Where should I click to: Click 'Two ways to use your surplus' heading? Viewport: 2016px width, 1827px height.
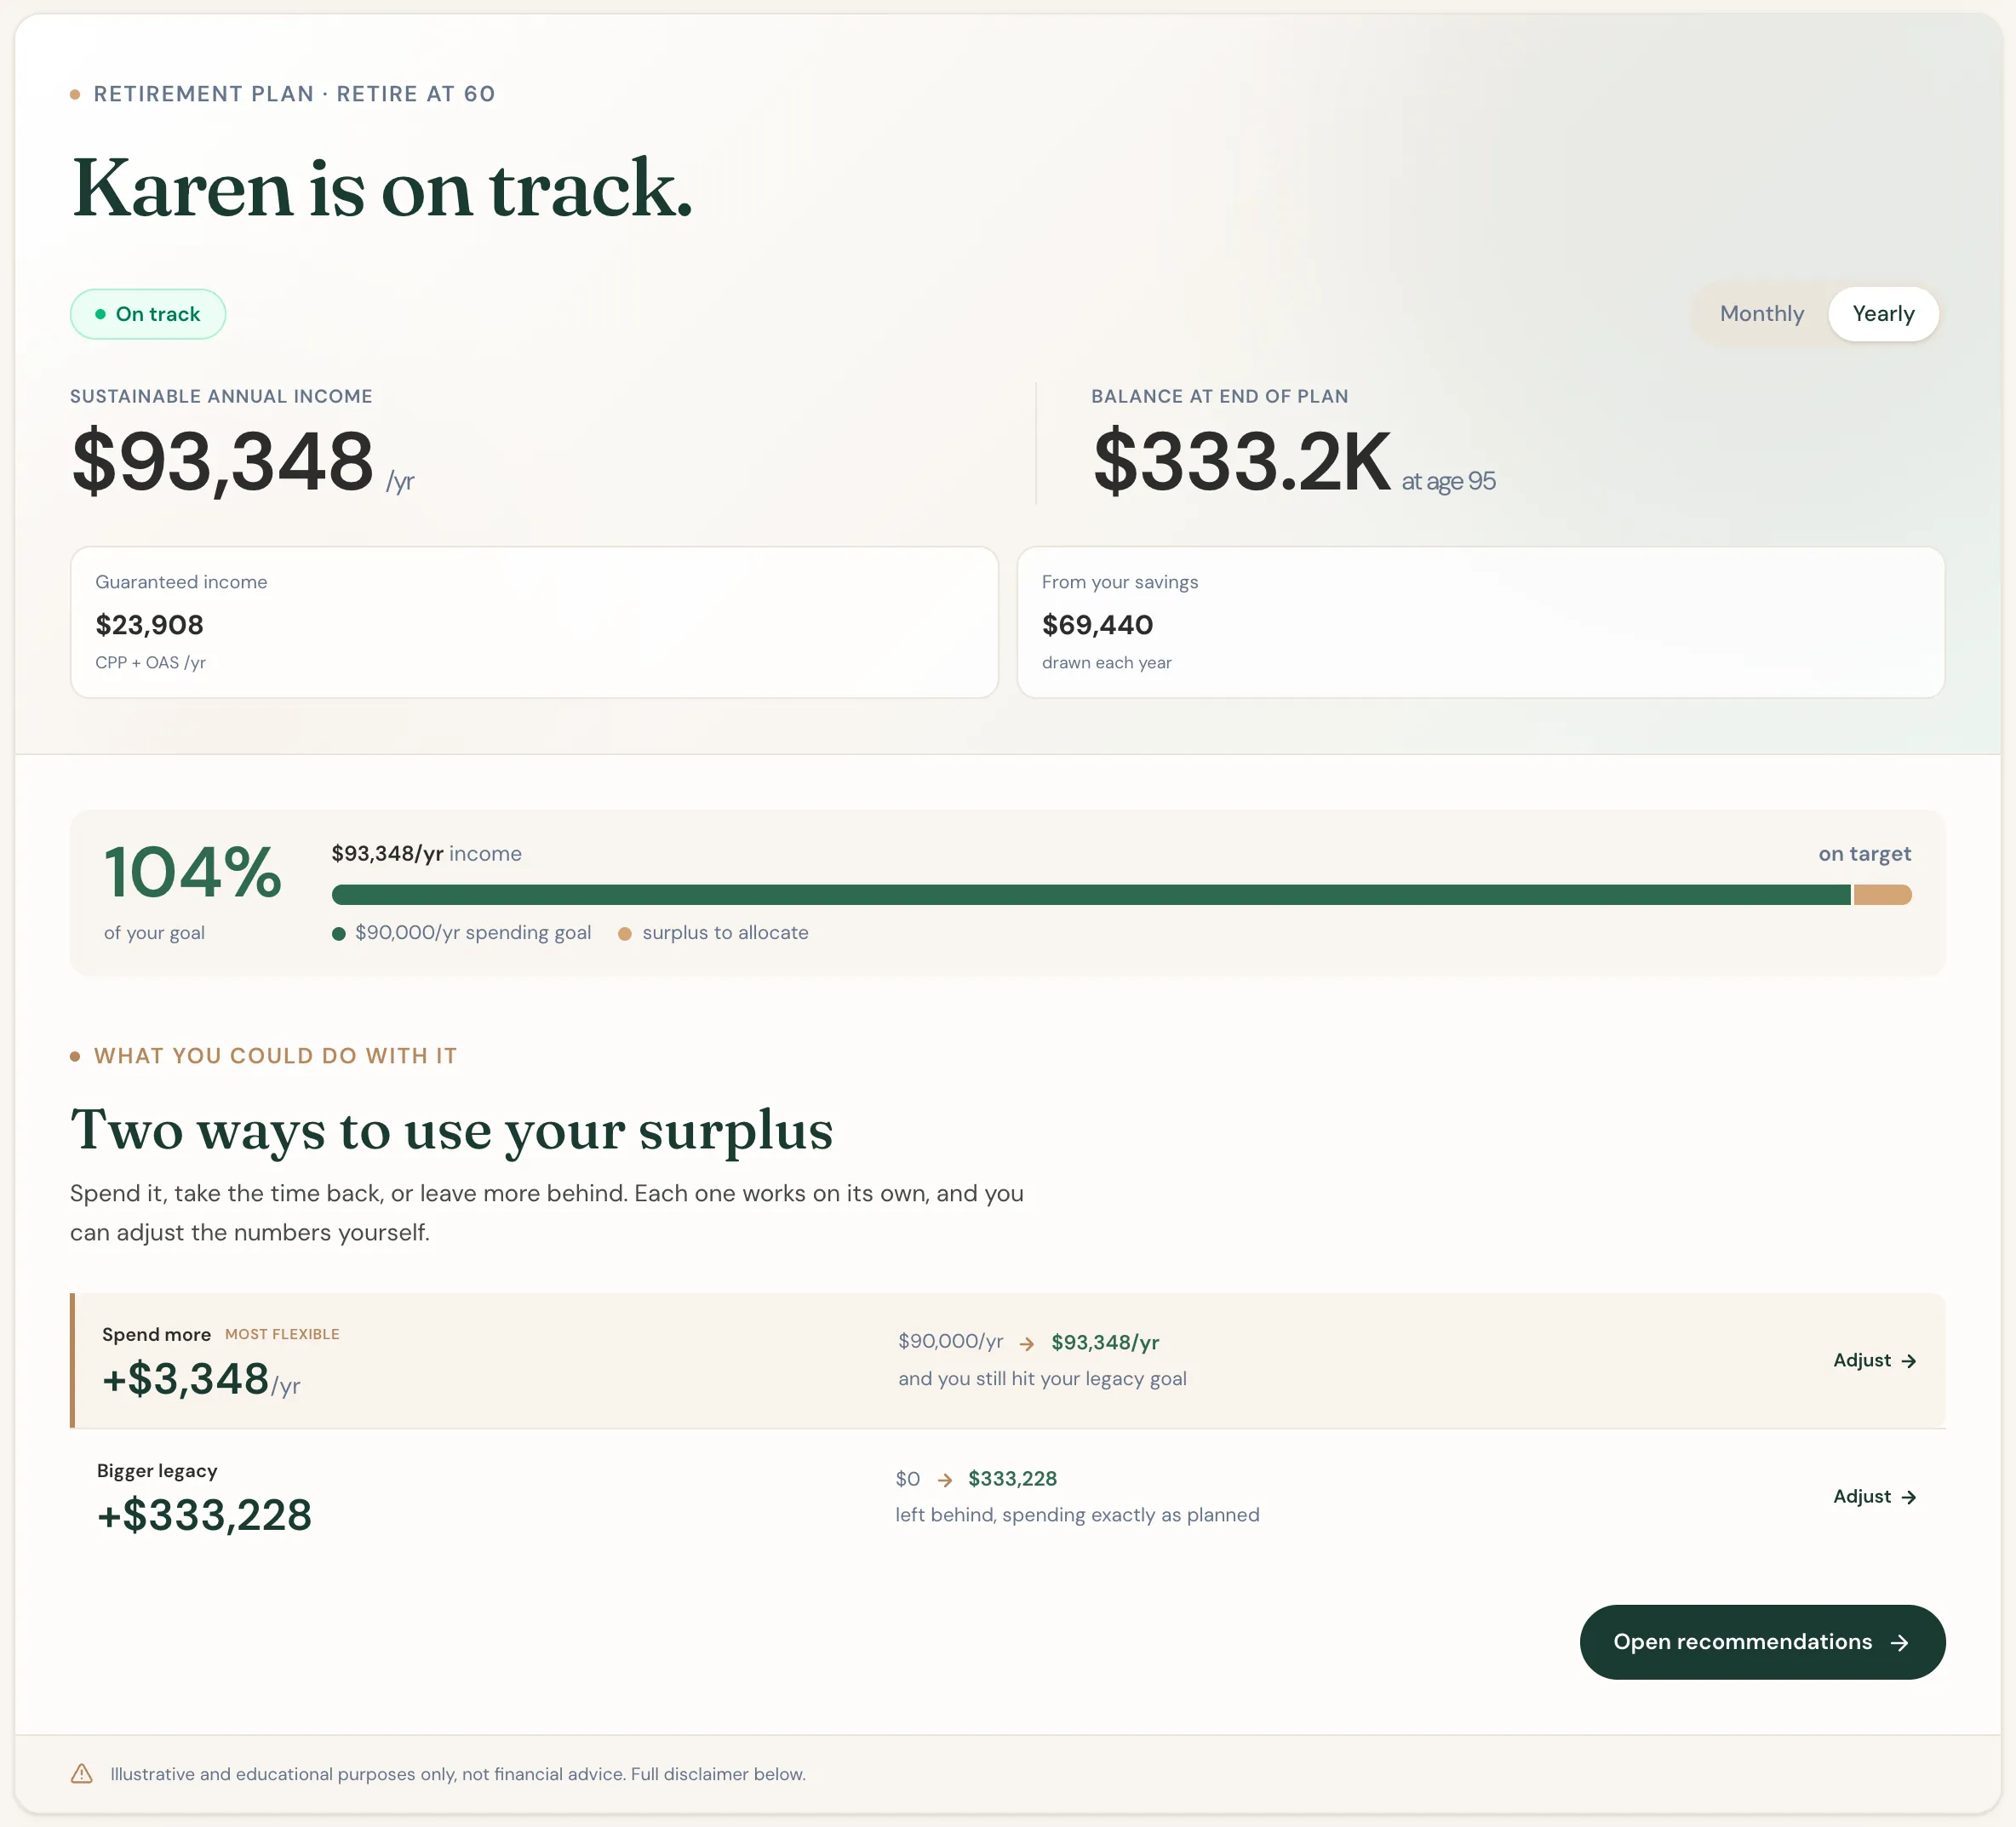tap(451, 1131)
